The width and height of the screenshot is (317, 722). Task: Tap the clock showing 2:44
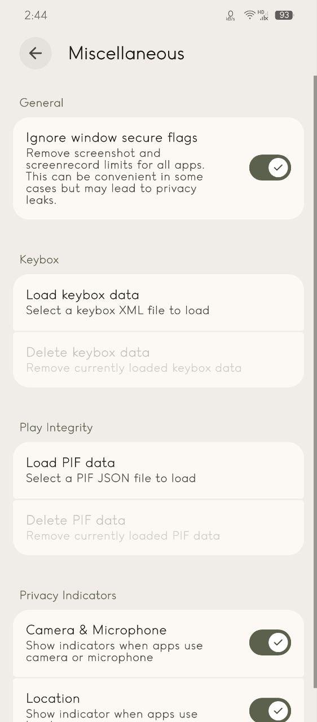pos(36,15)
